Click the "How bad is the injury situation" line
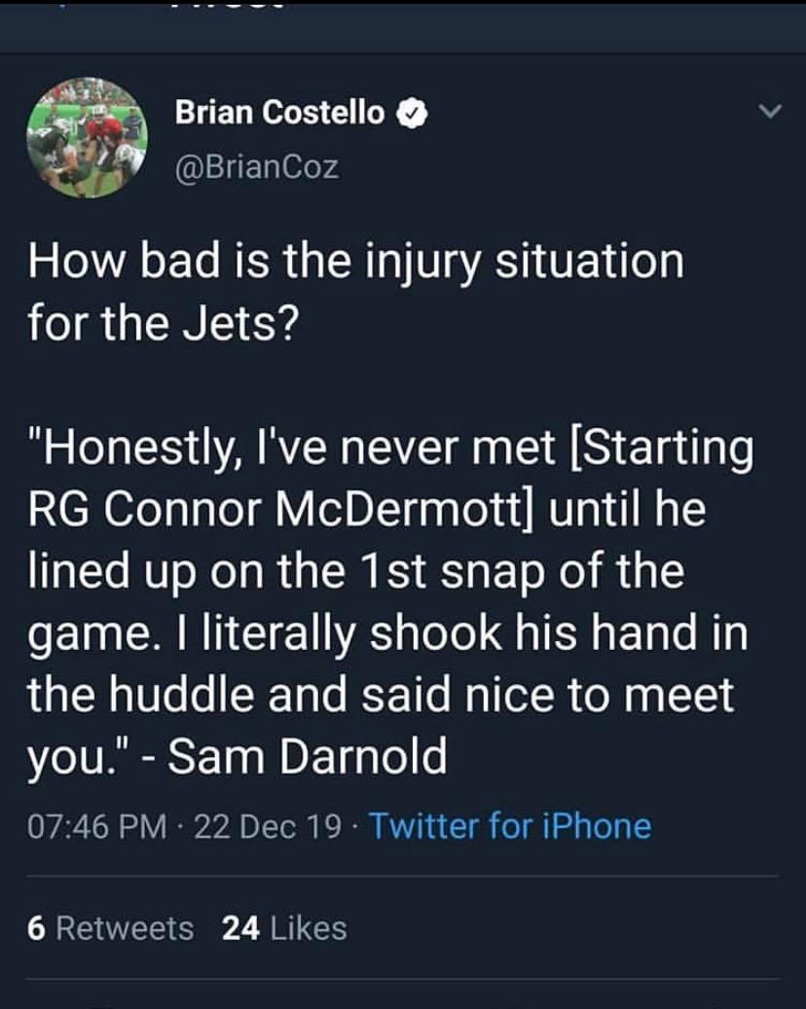The image size is (806, 1009). coord(355,263)
